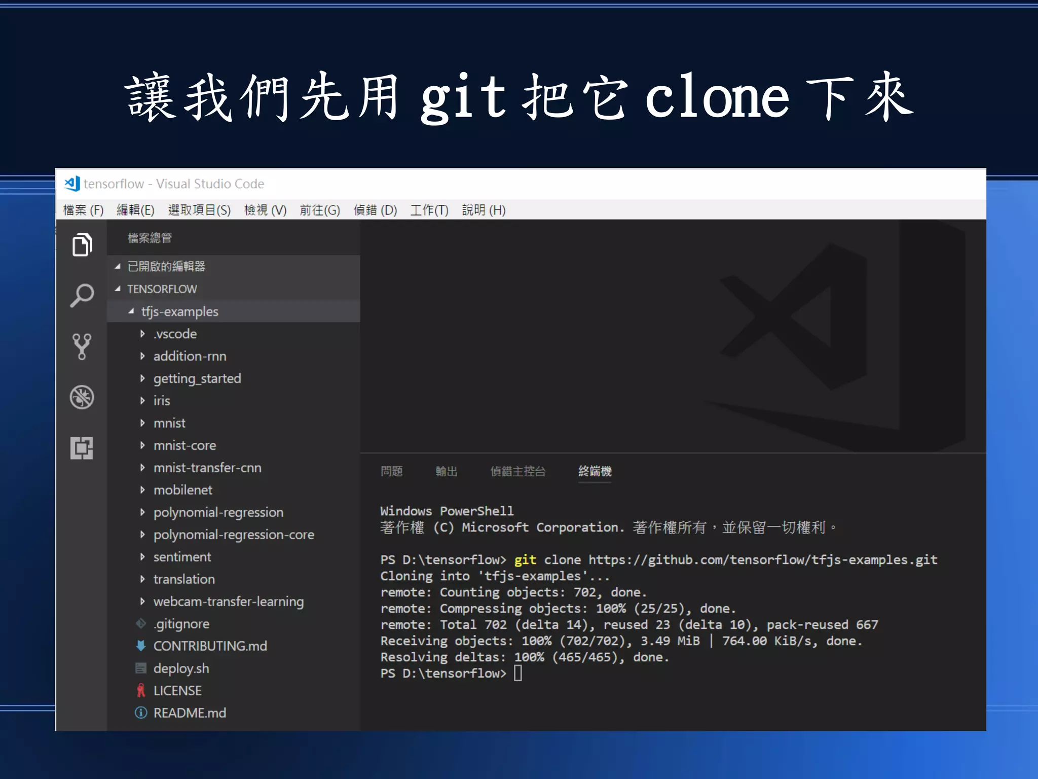
Task: Open the Source Control branch icon
Action: (82, 346)
